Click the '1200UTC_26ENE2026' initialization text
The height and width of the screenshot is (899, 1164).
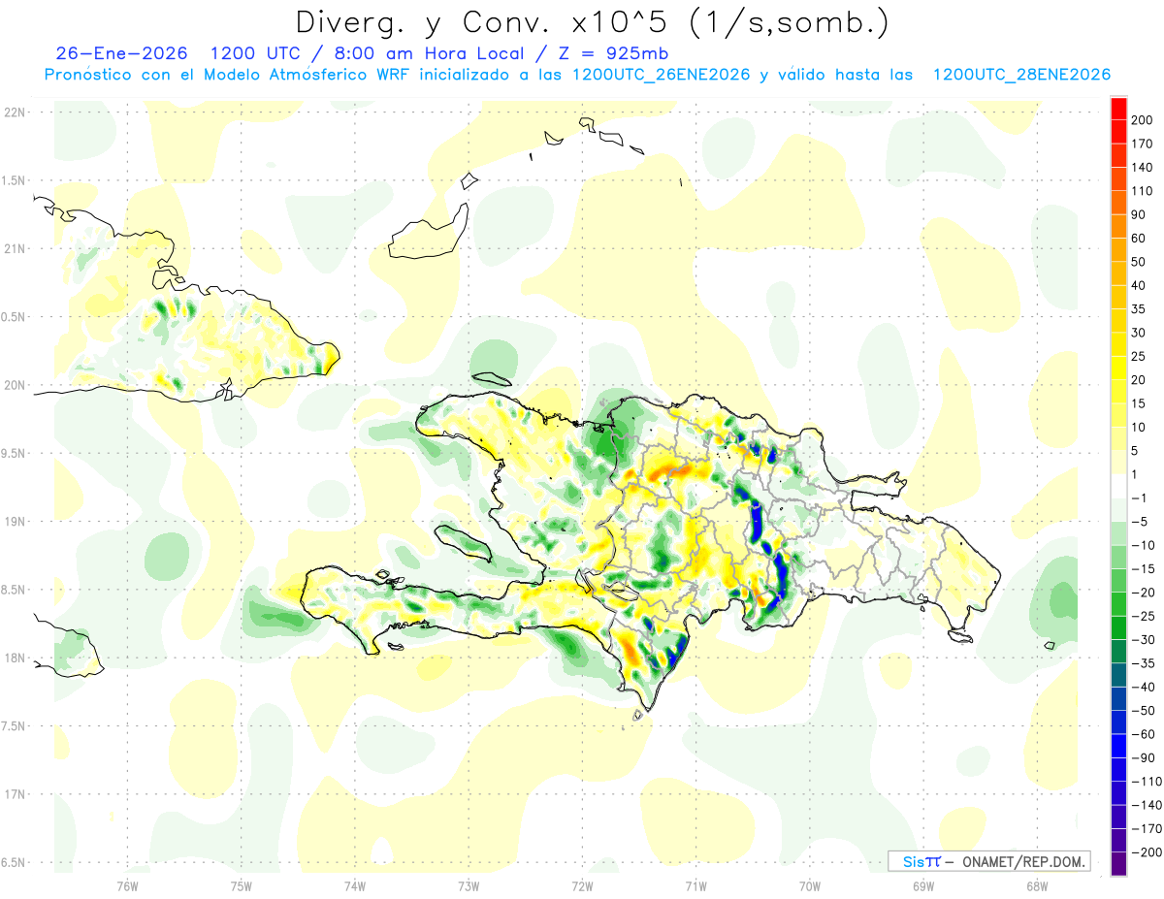pos(661,75)
